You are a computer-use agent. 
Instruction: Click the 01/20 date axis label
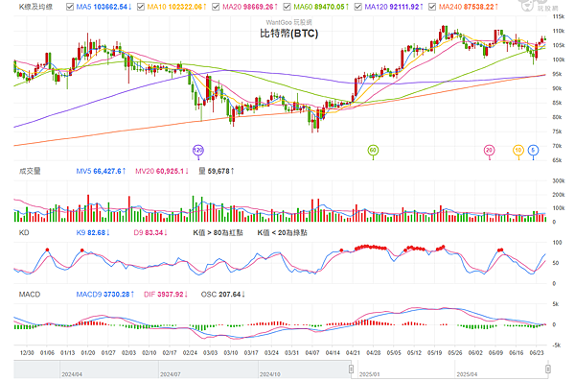pyautogui.click(x=88, y=353)
